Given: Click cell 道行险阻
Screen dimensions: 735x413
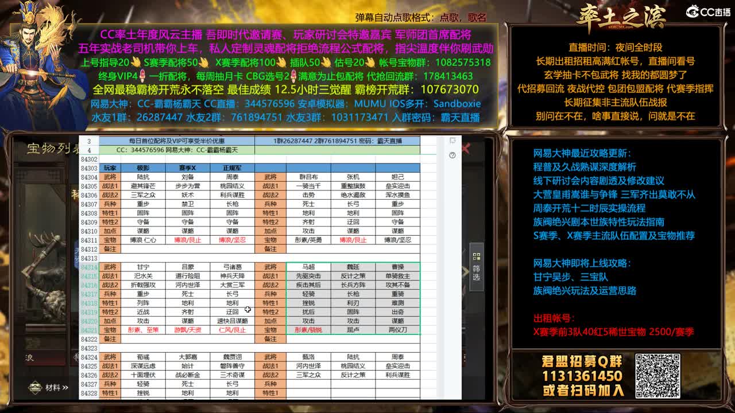Looking at the screenshot, I should pyautogui.click(x=188, y=276).
